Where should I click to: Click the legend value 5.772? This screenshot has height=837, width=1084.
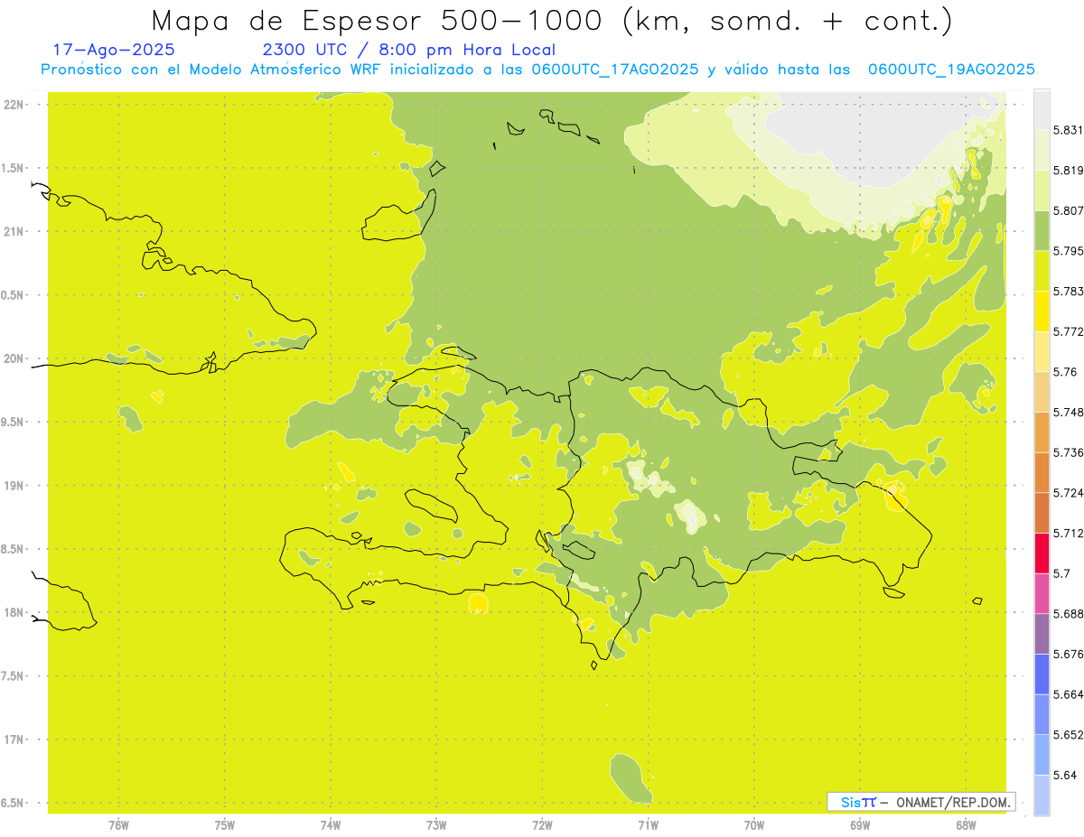tap(1068, 331)
